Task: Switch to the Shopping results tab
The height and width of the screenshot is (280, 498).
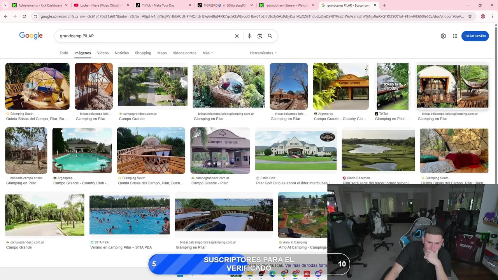Action: [143, 53]
